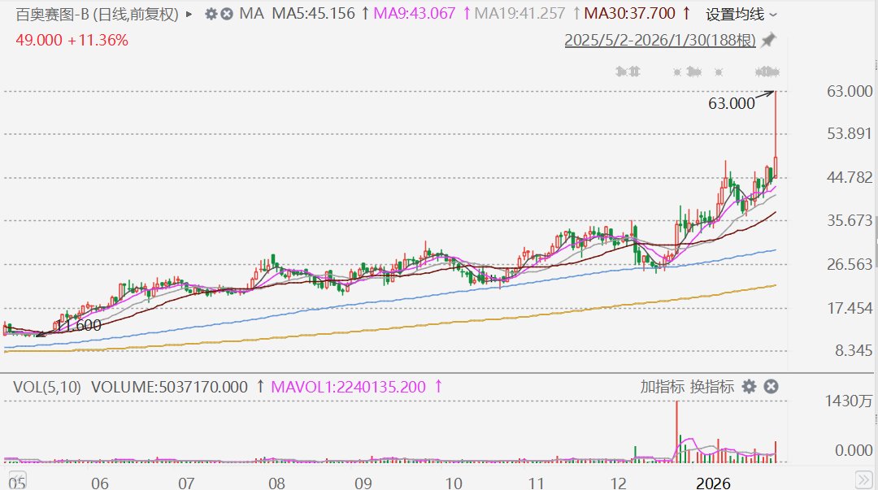Click the 加指标 add indicator button
This screenshot has width=878, height=490.
[x=662, y=387]
